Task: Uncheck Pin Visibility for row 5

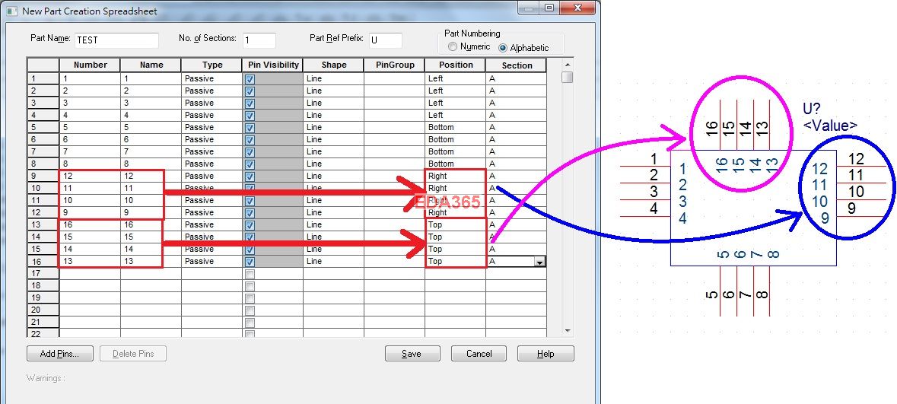Action: [250, 128]
